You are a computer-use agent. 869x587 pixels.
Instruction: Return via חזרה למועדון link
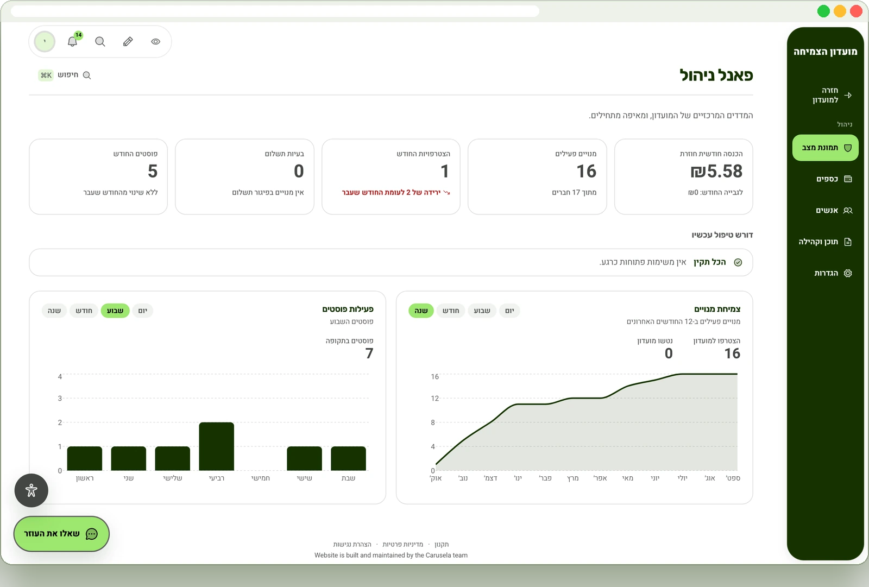[x=826, y=95]
